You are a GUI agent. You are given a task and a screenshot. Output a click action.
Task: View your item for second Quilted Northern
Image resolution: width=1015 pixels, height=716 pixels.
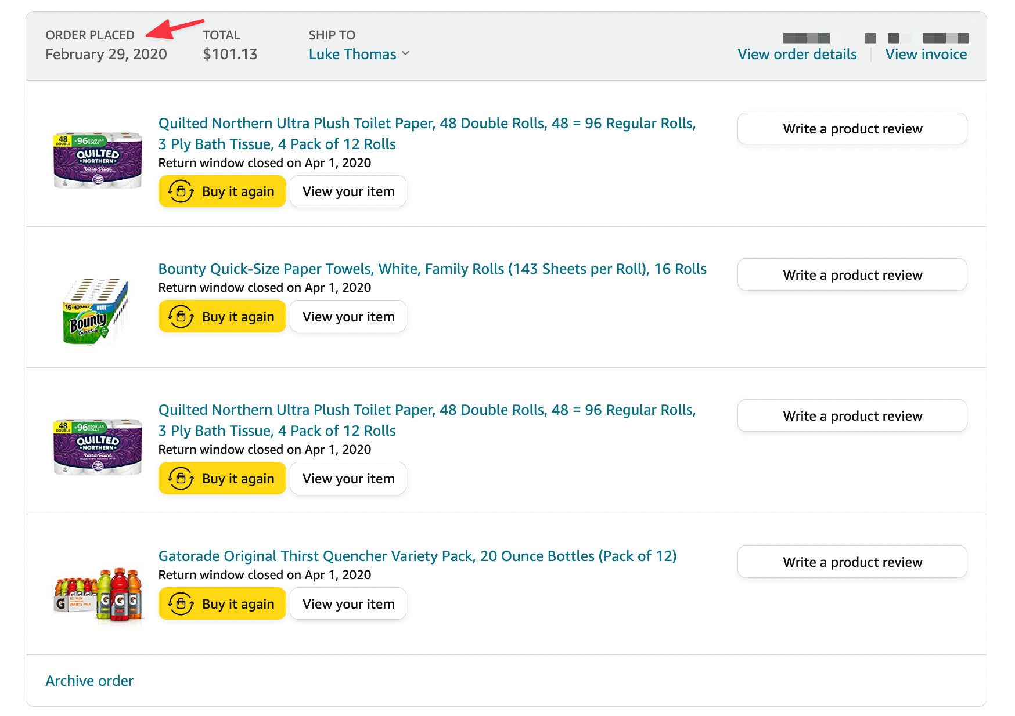point(348,479)
